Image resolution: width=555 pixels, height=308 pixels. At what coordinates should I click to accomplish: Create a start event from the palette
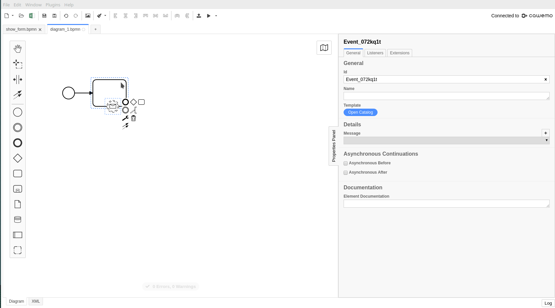[17, 112]
